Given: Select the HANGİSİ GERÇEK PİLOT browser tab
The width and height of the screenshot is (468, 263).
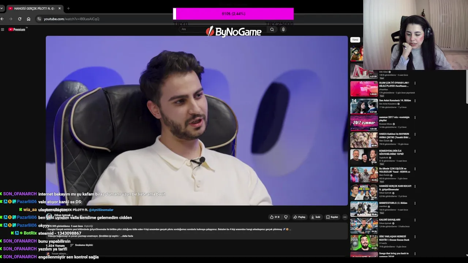Looking at the screenshot, I should pos(35,8).
